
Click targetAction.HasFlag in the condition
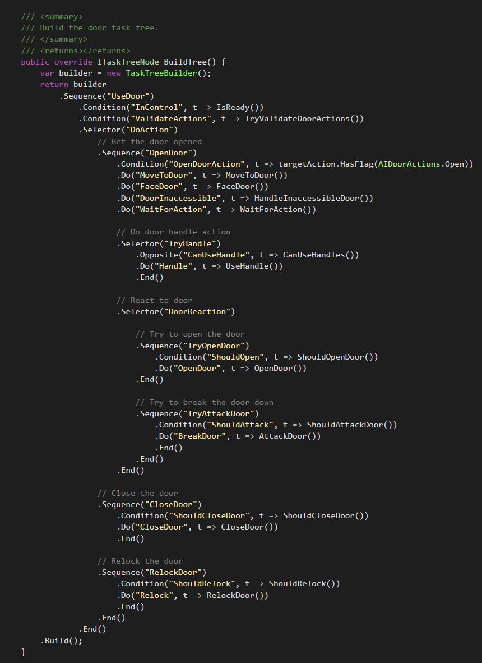(x=326, y=164)
